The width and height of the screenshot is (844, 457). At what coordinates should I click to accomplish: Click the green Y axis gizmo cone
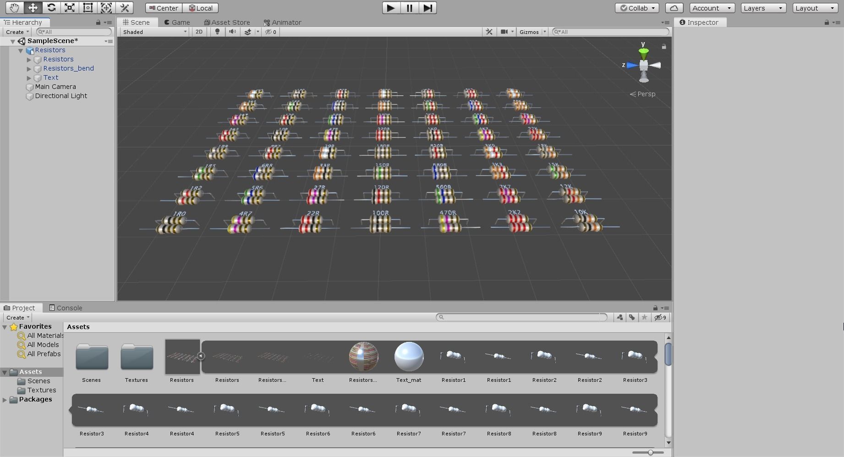[644, 53]
